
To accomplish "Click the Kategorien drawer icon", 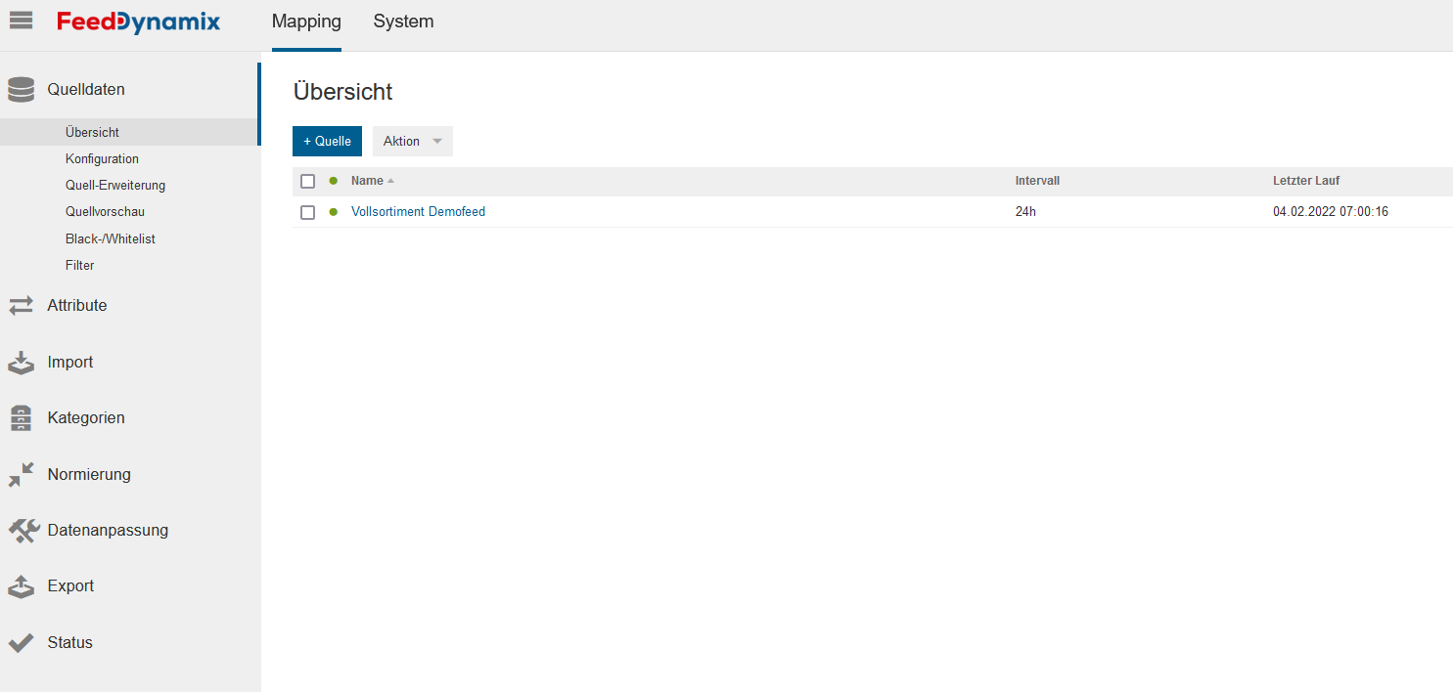I will coord(21,418).
